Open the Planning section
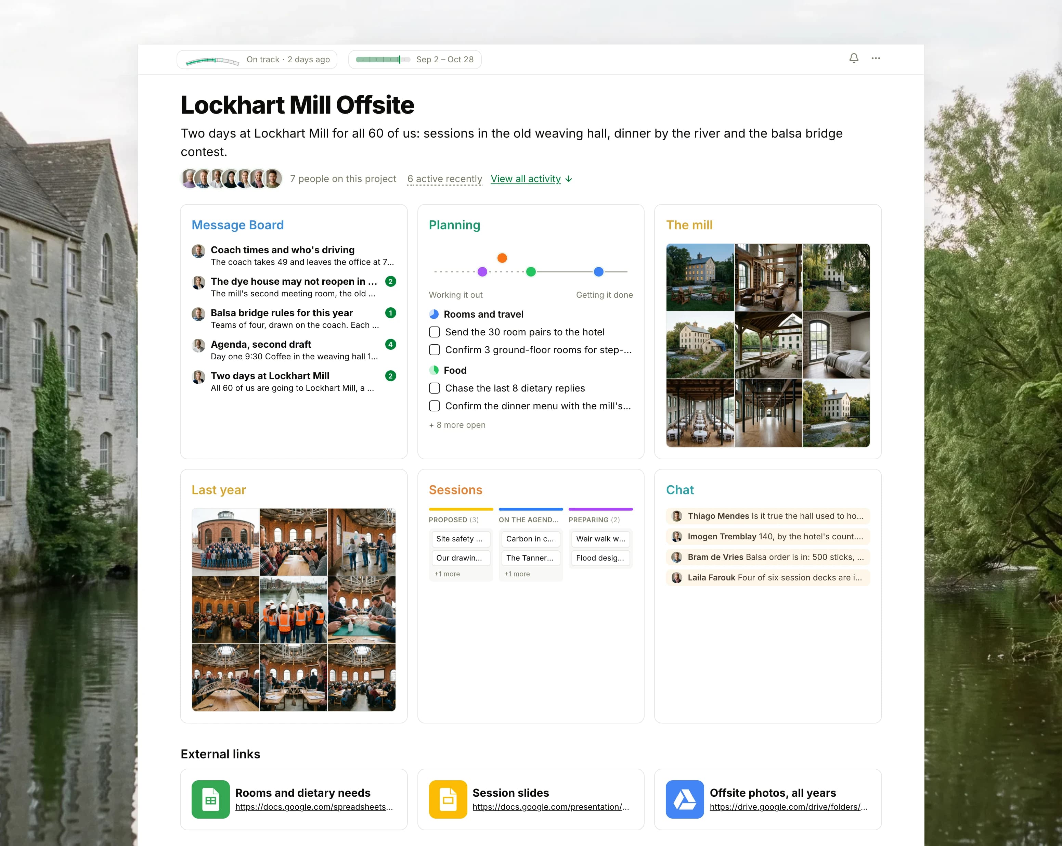 coord(454,225)
